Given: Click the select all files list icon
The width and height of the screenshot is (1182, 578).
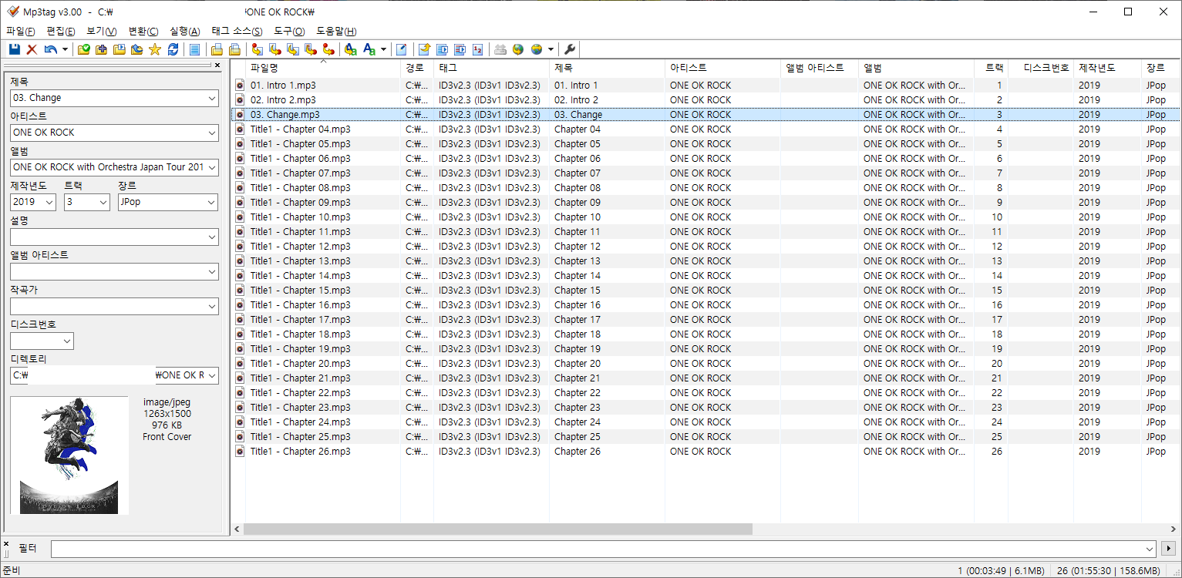Looking at the screenshot, I should point(194,49).
